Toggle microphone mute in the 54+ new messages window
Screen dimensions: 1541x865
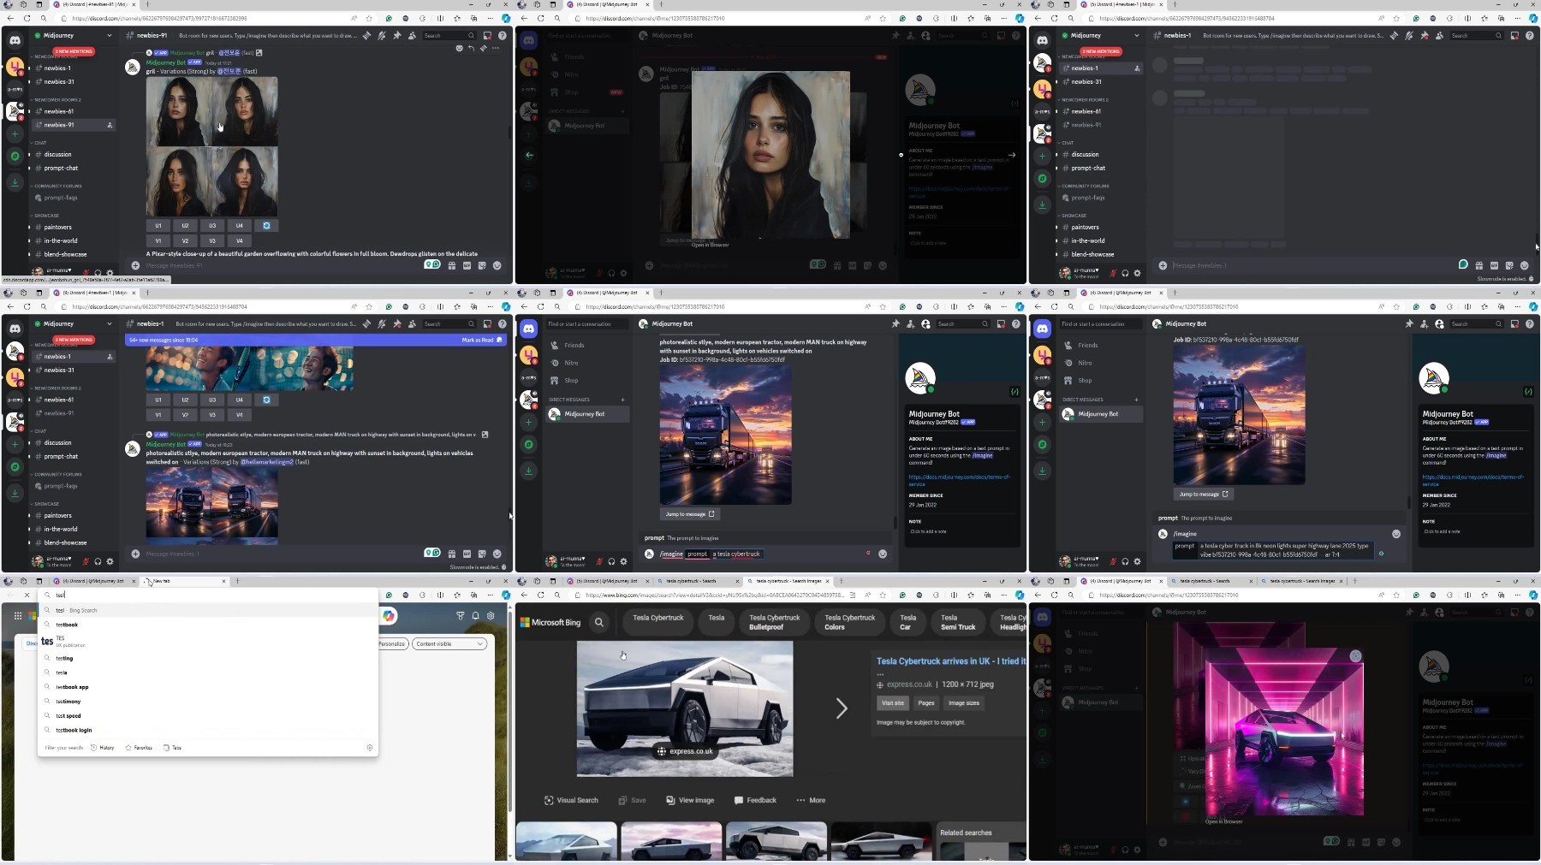click(x=86, y=561)
